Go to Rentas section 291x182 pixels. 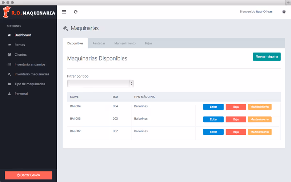pyautogui.click(x=20, y=45)
